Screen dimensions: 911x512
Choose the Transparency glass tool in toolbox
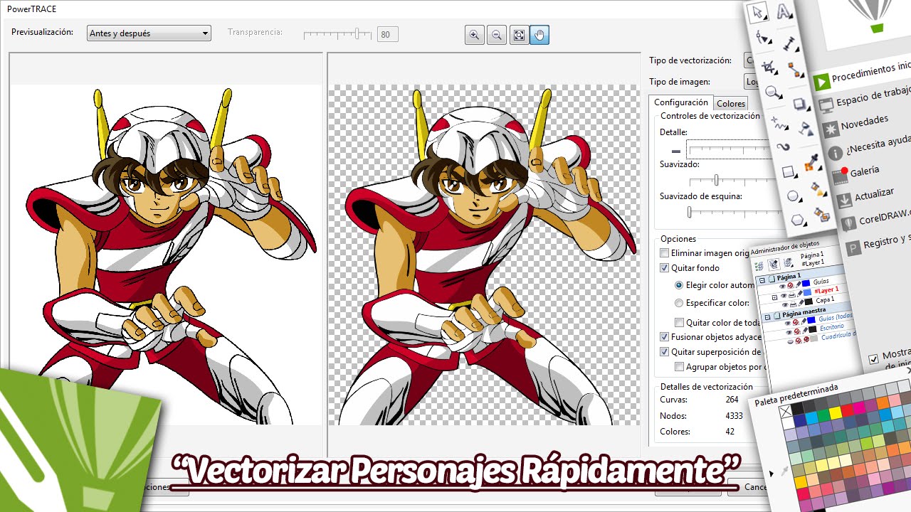[805, 129]
